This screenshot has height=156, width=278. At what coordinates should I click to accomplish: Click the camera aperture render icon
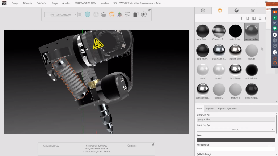pos(144,14)
